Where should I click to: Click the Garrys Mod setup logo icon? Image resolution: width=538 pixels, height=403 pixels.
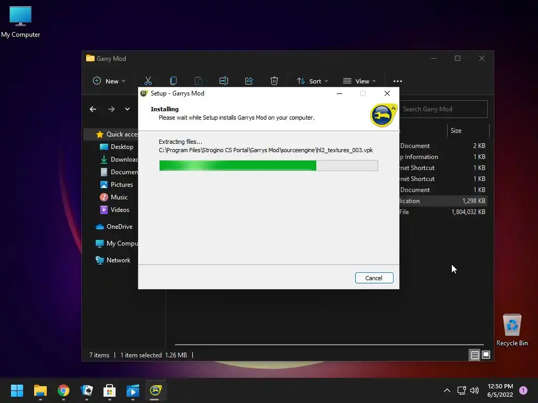pos(384,115)
